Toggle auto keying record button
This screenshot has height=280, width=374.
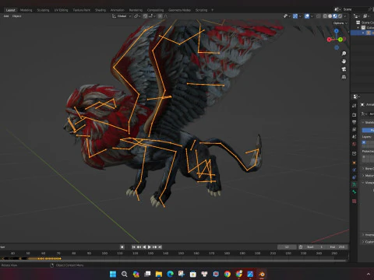coord(122,247)
